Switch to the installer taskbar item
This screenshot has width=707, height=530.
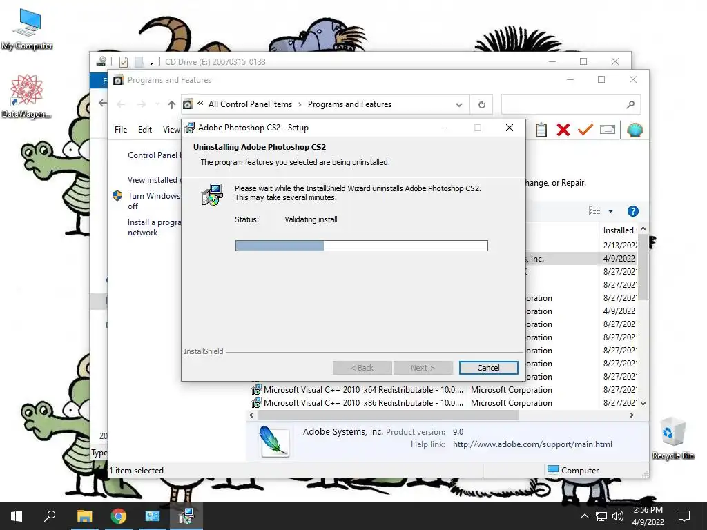(x=186, y=516)
